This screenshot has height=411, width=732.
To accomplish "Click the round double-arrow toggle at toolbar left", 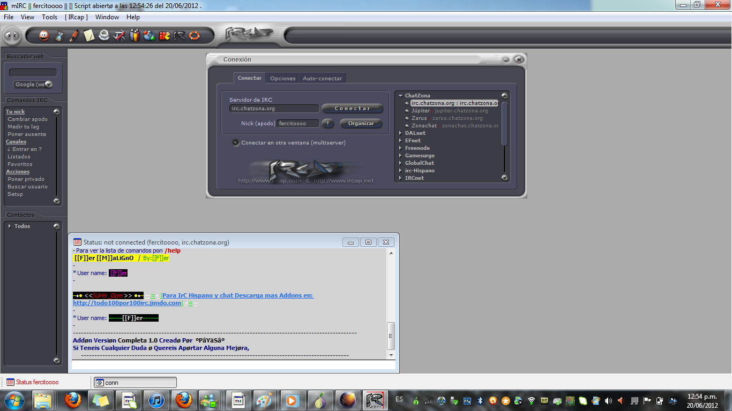I will (x=12, y=36).
